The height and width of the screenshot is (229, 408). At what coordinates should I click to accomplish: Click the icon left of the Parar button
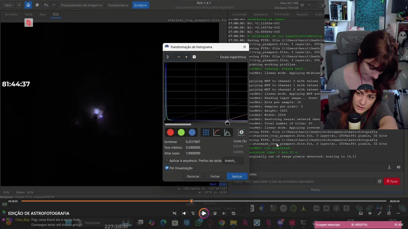pos(380,181)
